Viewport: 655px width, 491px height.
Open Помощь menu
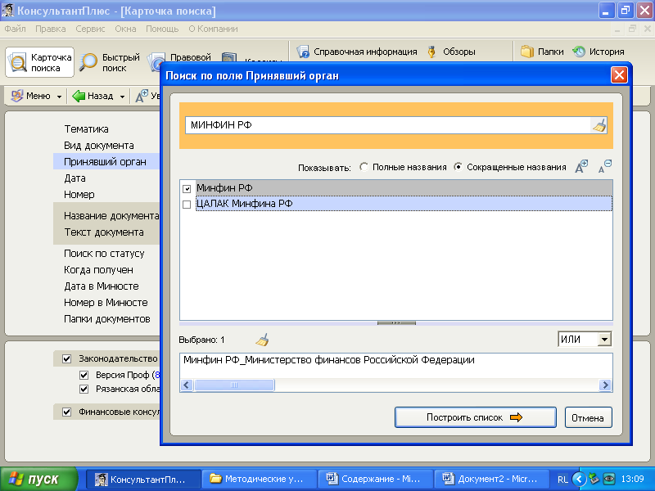162,29
